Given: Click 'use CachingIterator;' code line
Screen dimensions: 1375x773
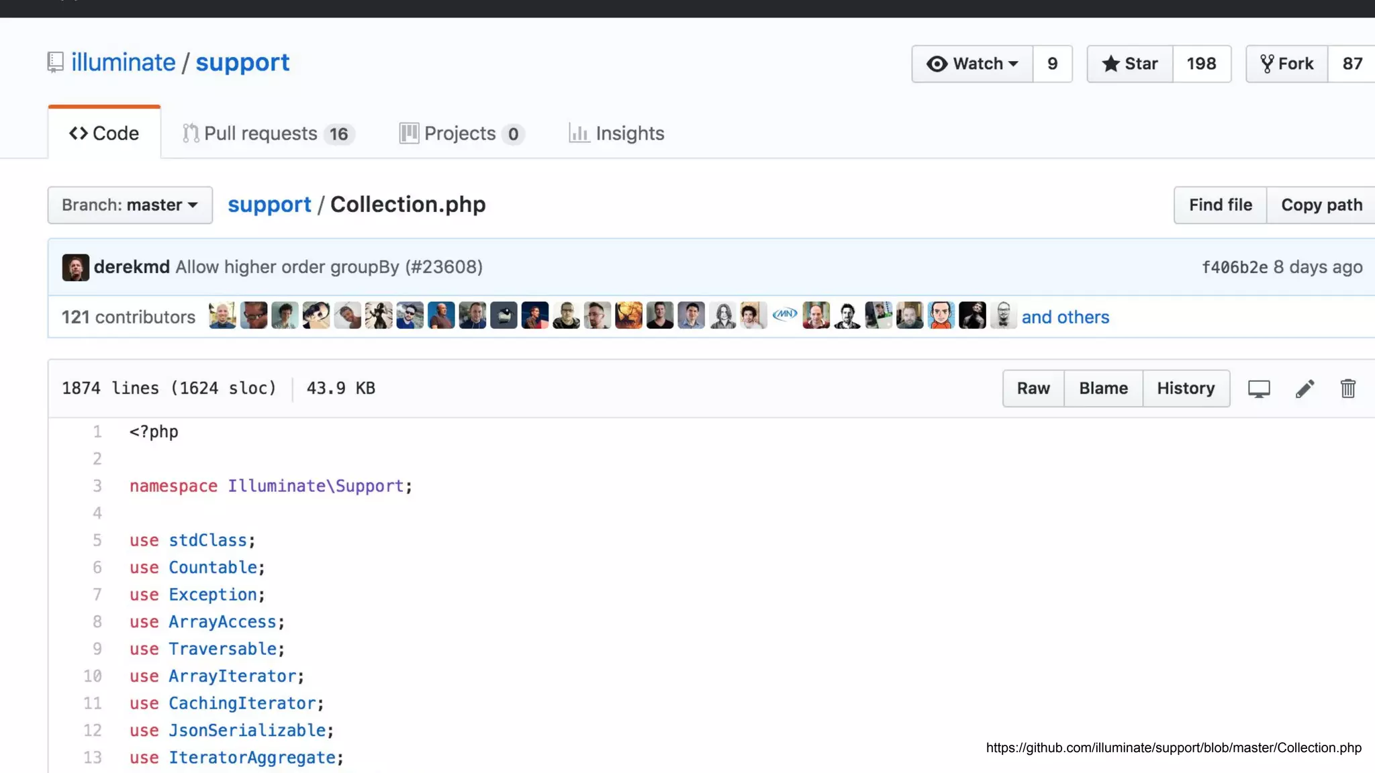Looking at the screenshot, I should click(x=227, y=703).
